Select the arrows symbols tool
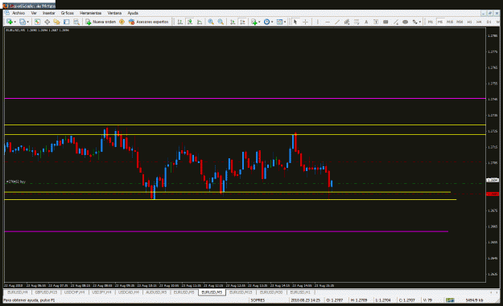 (x=414, y=22)
